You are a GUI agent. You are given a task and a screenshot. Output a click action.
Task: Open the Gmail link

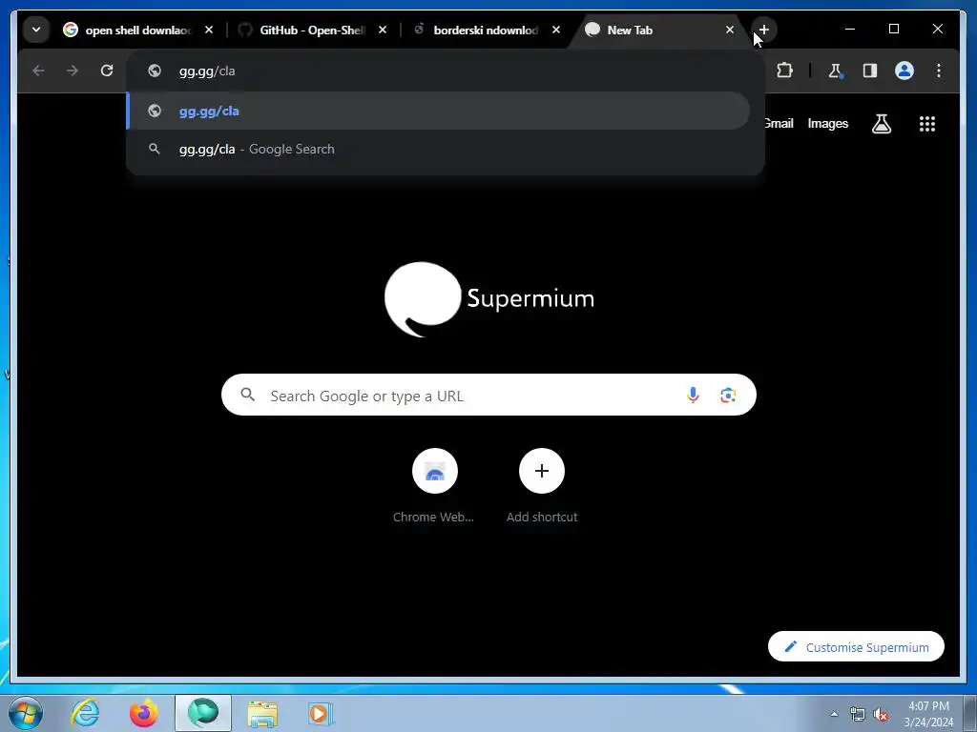click(780, 123)
